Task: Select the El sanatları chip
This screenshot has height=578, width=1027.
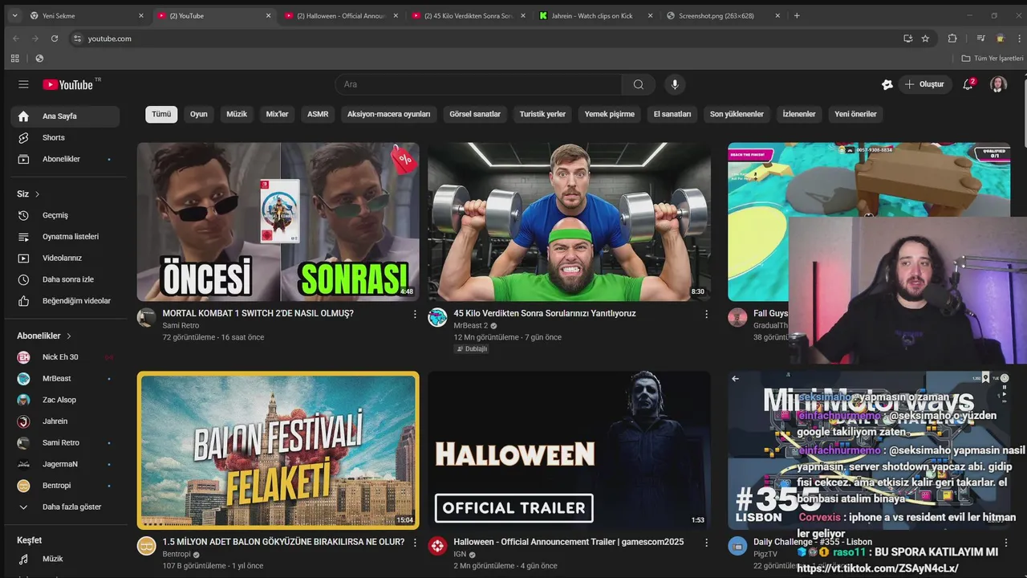Action: pyautogui.click(x=672, y=114)
